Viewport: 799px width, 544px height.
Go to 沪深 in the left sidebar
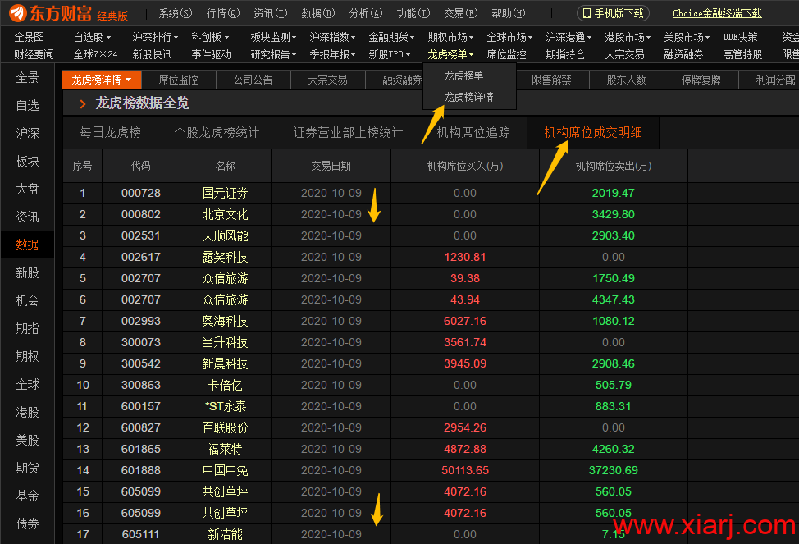[x=28, y=134]
